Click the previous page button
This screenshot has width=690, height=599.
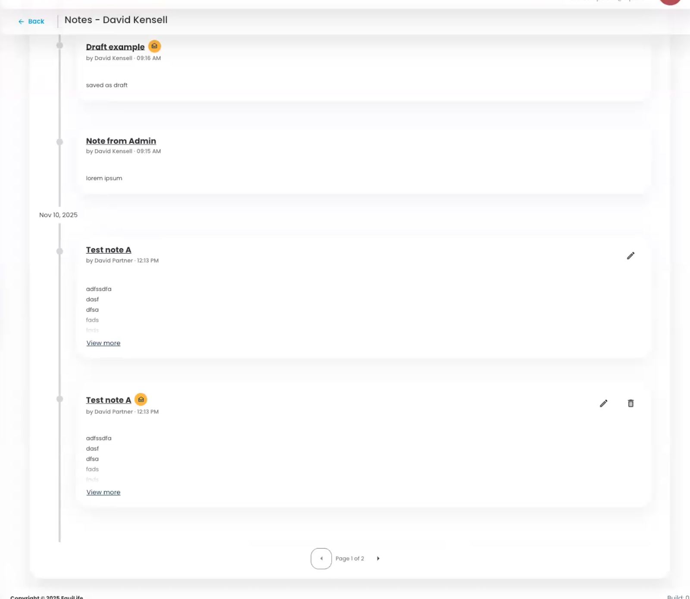coord(321,558)
